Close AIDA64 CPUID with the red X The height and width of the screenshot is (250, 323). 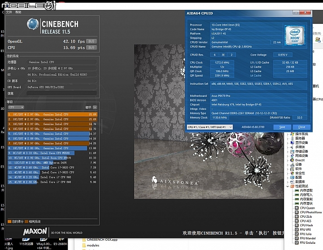click(x=306, y=13)
